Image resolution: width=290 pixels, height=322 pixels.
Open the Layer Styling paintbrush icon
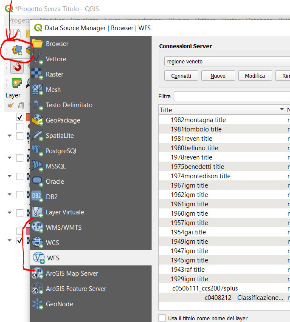coord(11,105)
